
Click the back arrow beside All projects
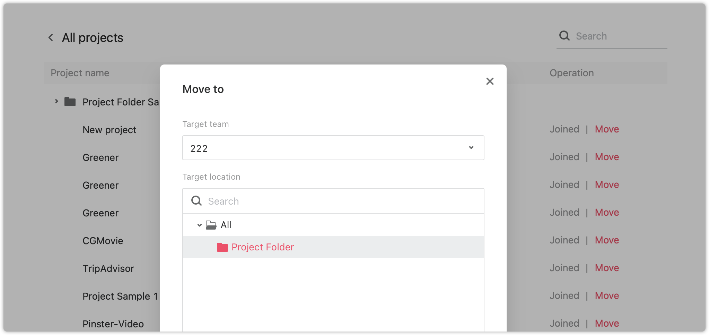51,37
